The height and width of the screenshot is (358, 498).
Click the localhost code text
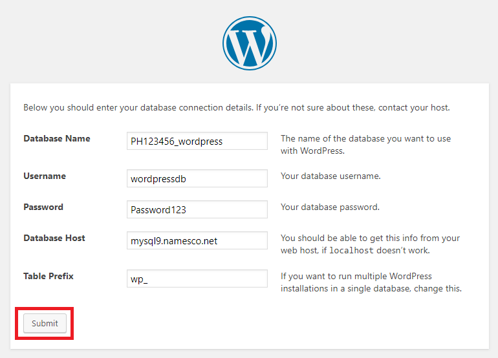(351, 251)
